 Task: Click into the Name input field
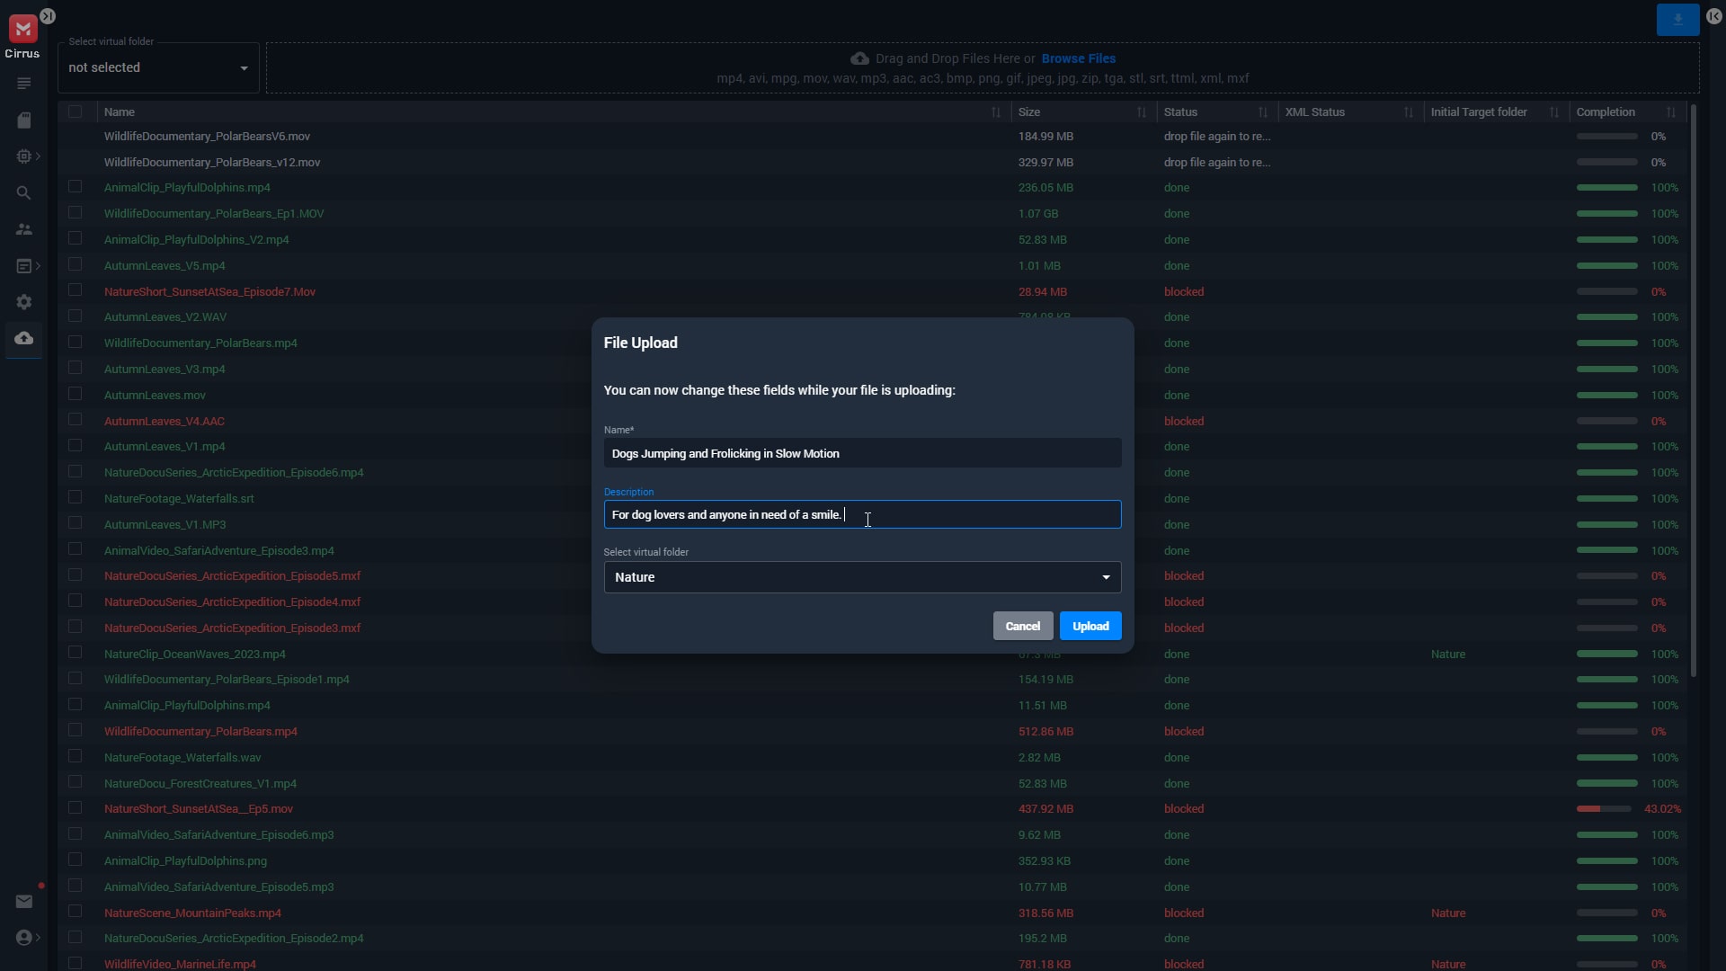[861, 454]
